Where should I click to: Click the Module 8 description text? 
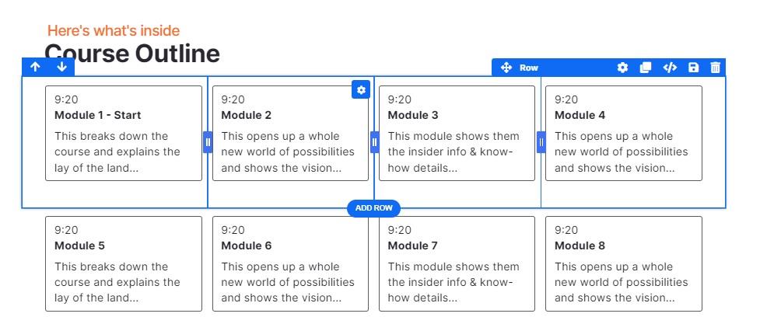click(621, 282)
